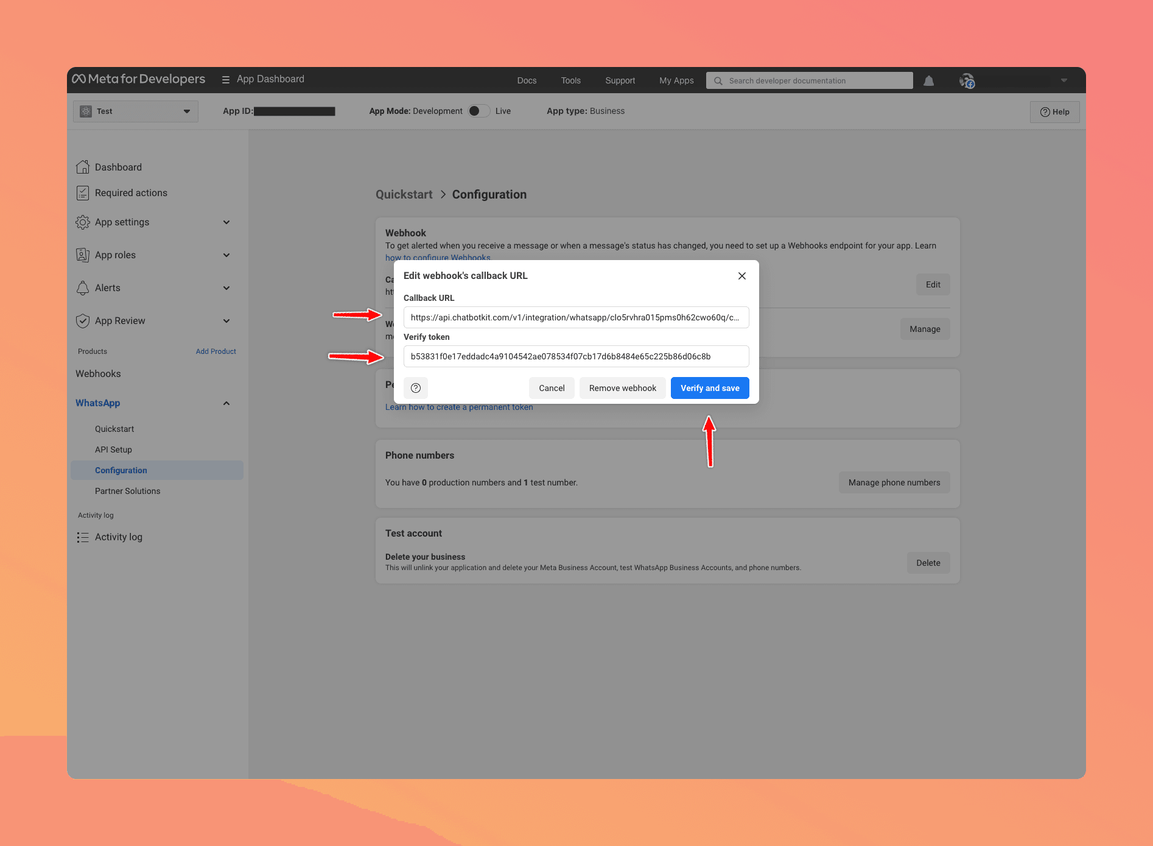Go to WhatsApp Quickstart
The width and height of the screenshot is (1153, 846).
click(114, 429)
